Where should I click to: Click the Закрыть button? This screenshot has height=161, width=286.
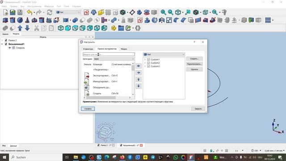(x=198, y=109)
